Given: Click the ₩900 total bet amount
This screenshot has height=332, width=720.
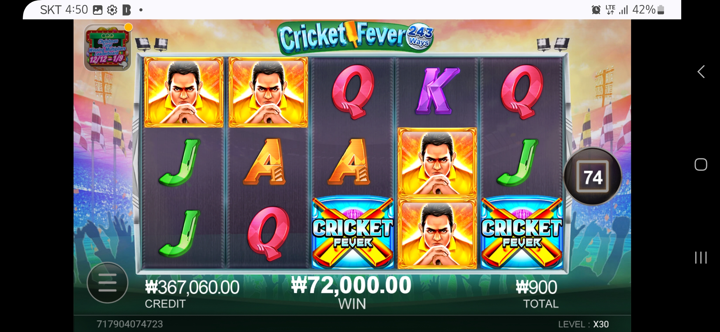Looking at the screenshot, I should coord(536,287).
